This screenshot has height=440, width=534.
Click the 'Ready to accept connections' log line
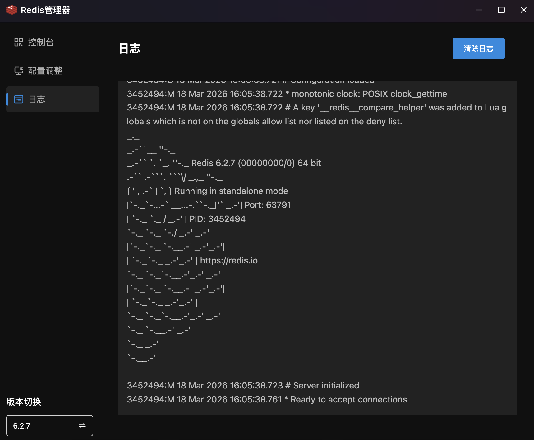tap(267, 399)
